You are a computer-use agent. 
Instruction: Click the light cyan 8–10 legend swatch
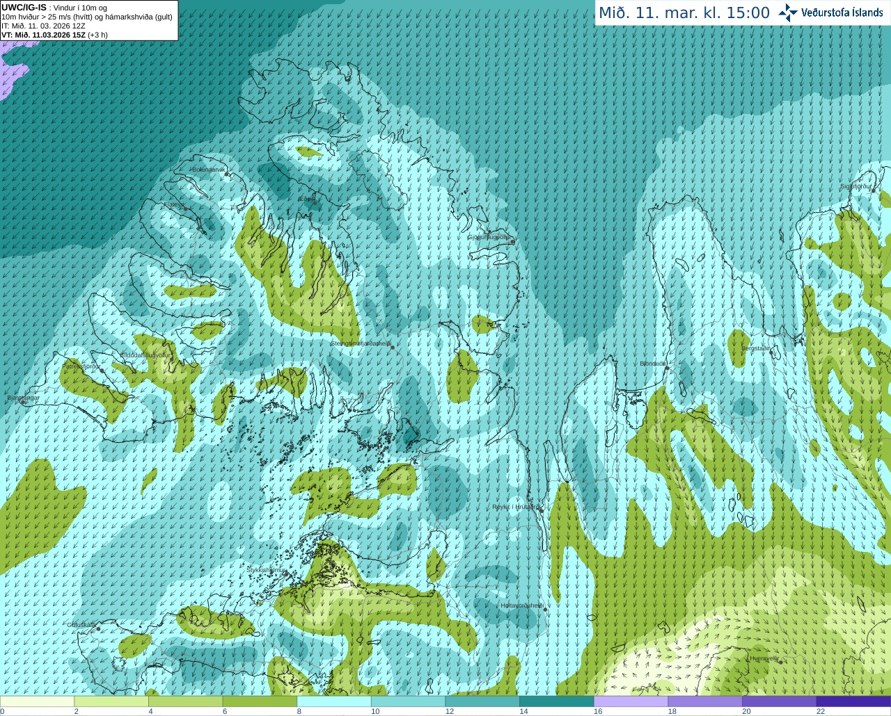click(x=334, y=701)
